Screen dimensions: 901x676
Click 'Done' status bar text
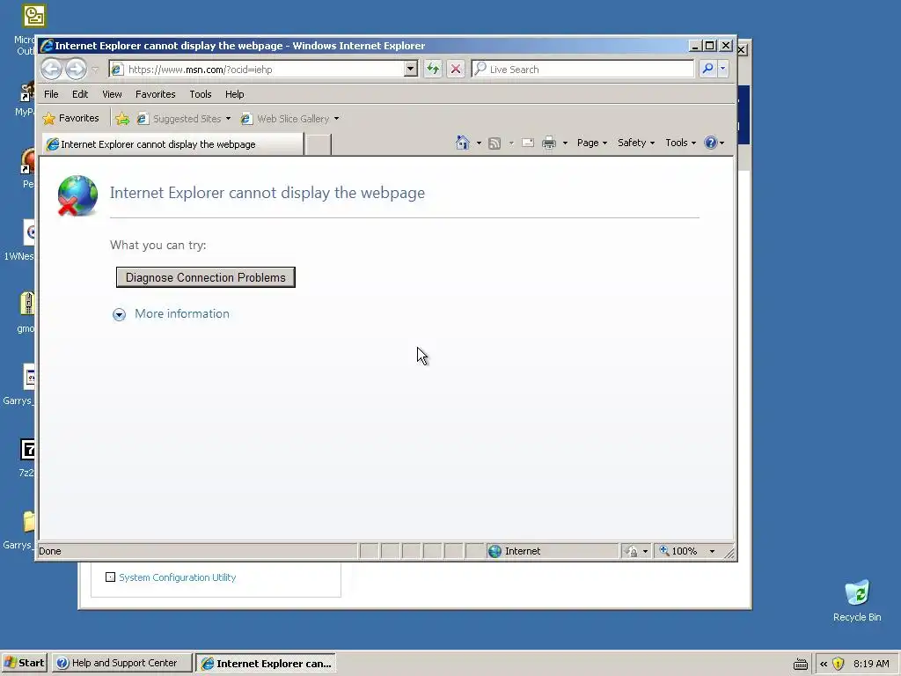pos(50,551)
